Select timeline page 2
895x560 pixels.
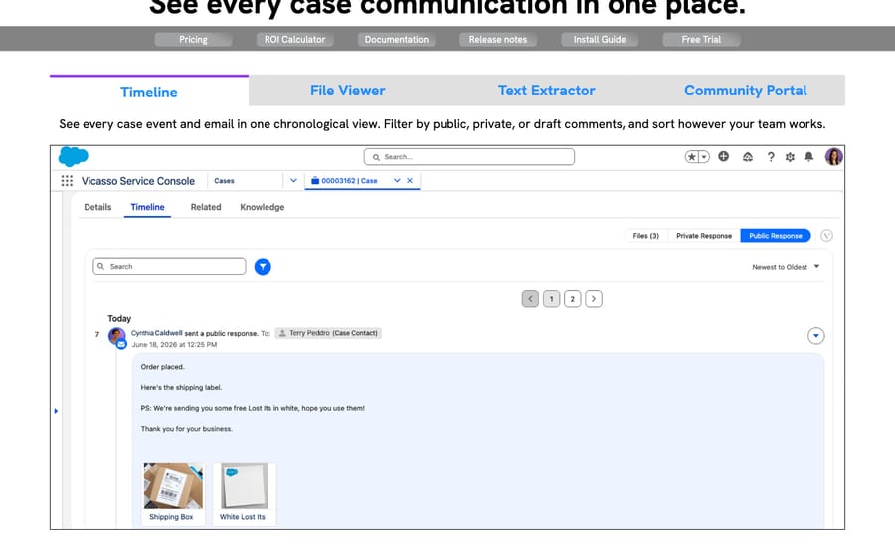pyautogui.click(x=573, y=299)
